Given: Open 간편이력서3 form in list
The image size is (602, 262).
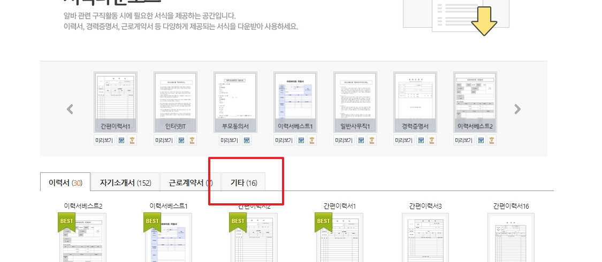Looking at the screenshot, I should 425,238.
